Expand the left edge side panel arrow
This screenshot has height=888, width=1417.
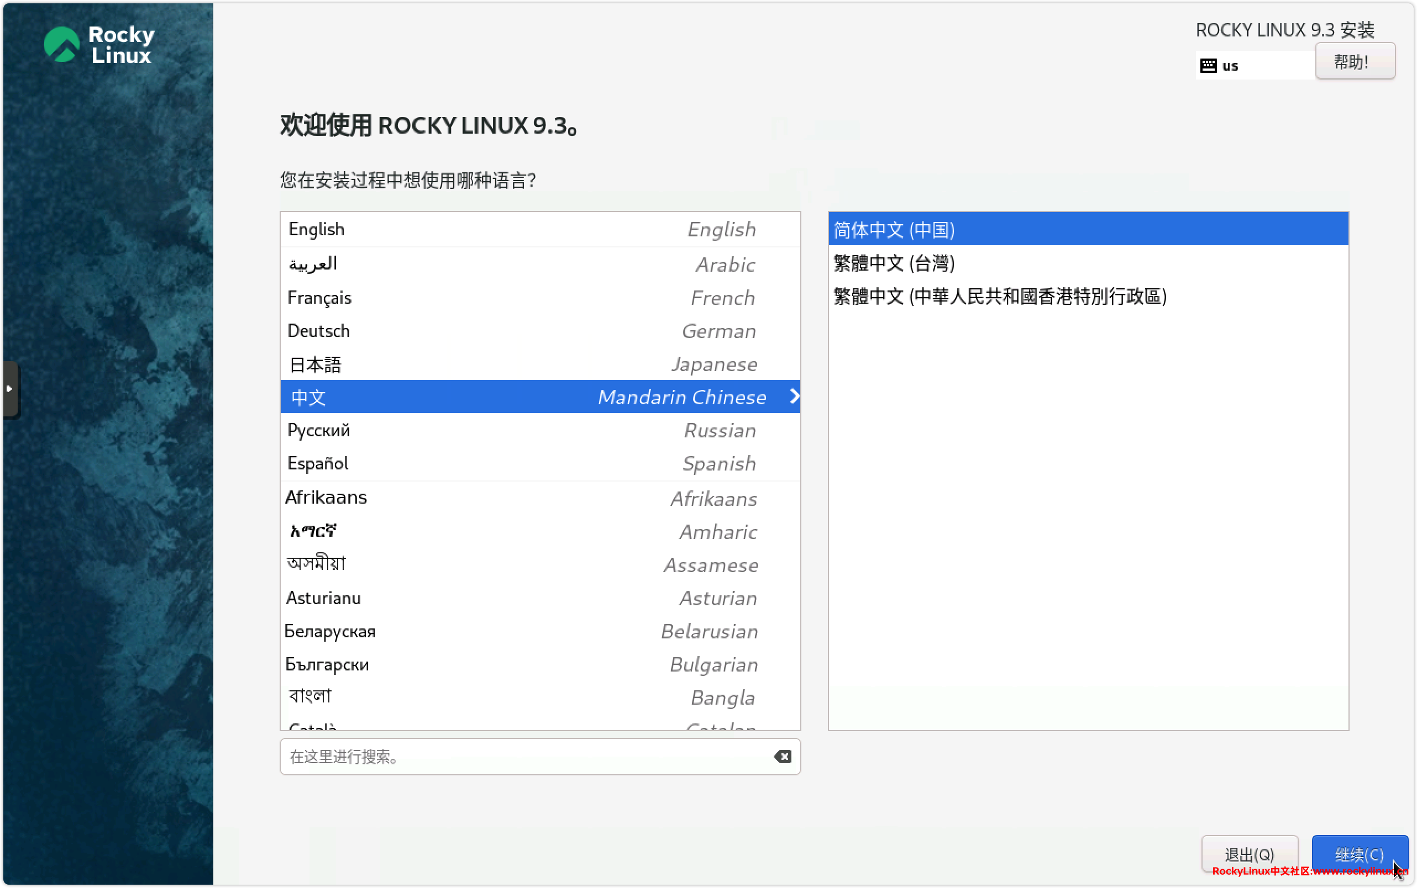click(9, 389)
